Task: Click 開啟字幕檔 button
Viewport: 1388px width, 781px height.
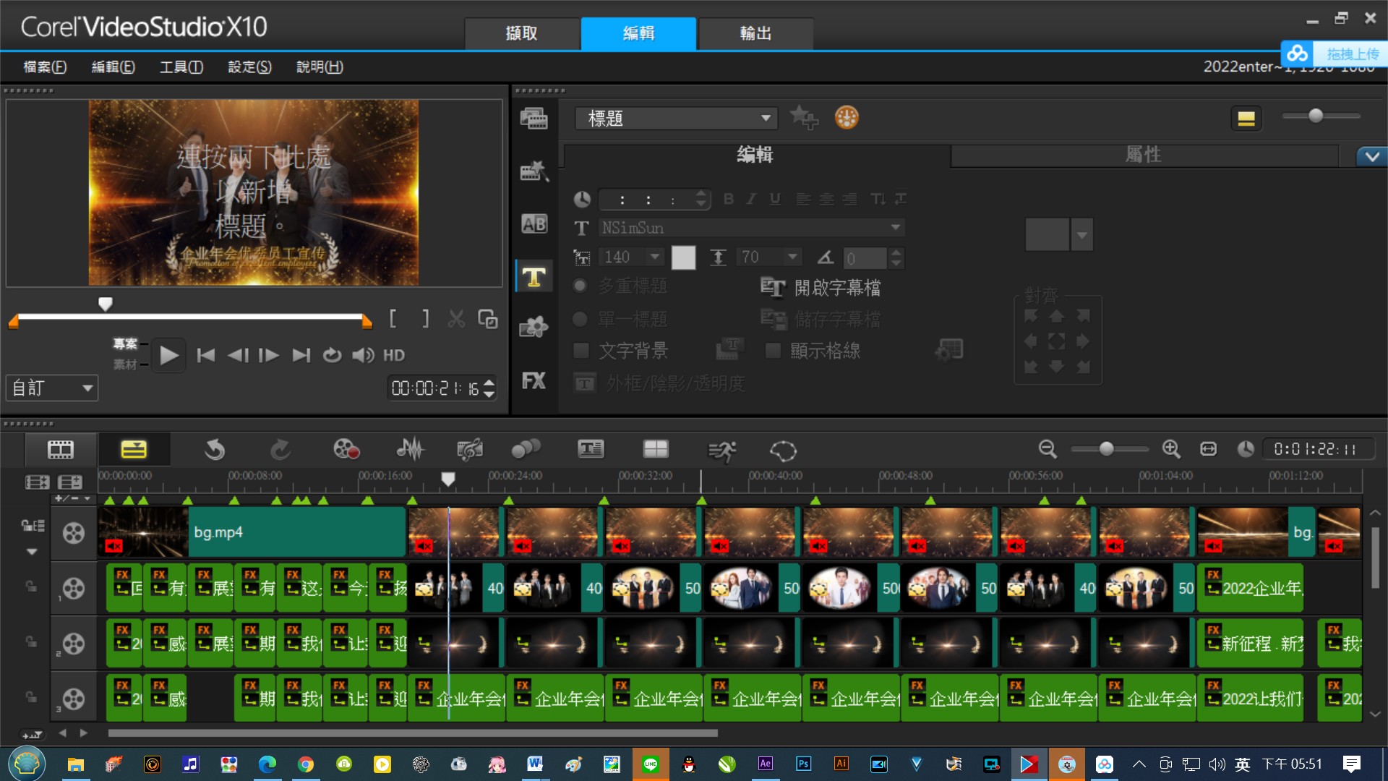Action: pyautogui.click(x=821, y=288)
